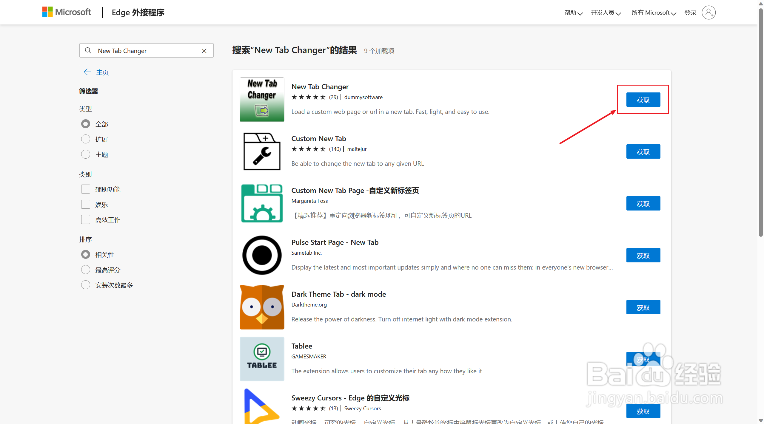Get the Pulse Start Page extension
This screenshot has width=764, height=424.
pos(643,255)
